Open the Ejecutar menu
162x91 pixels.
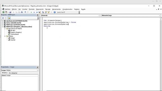48,9
